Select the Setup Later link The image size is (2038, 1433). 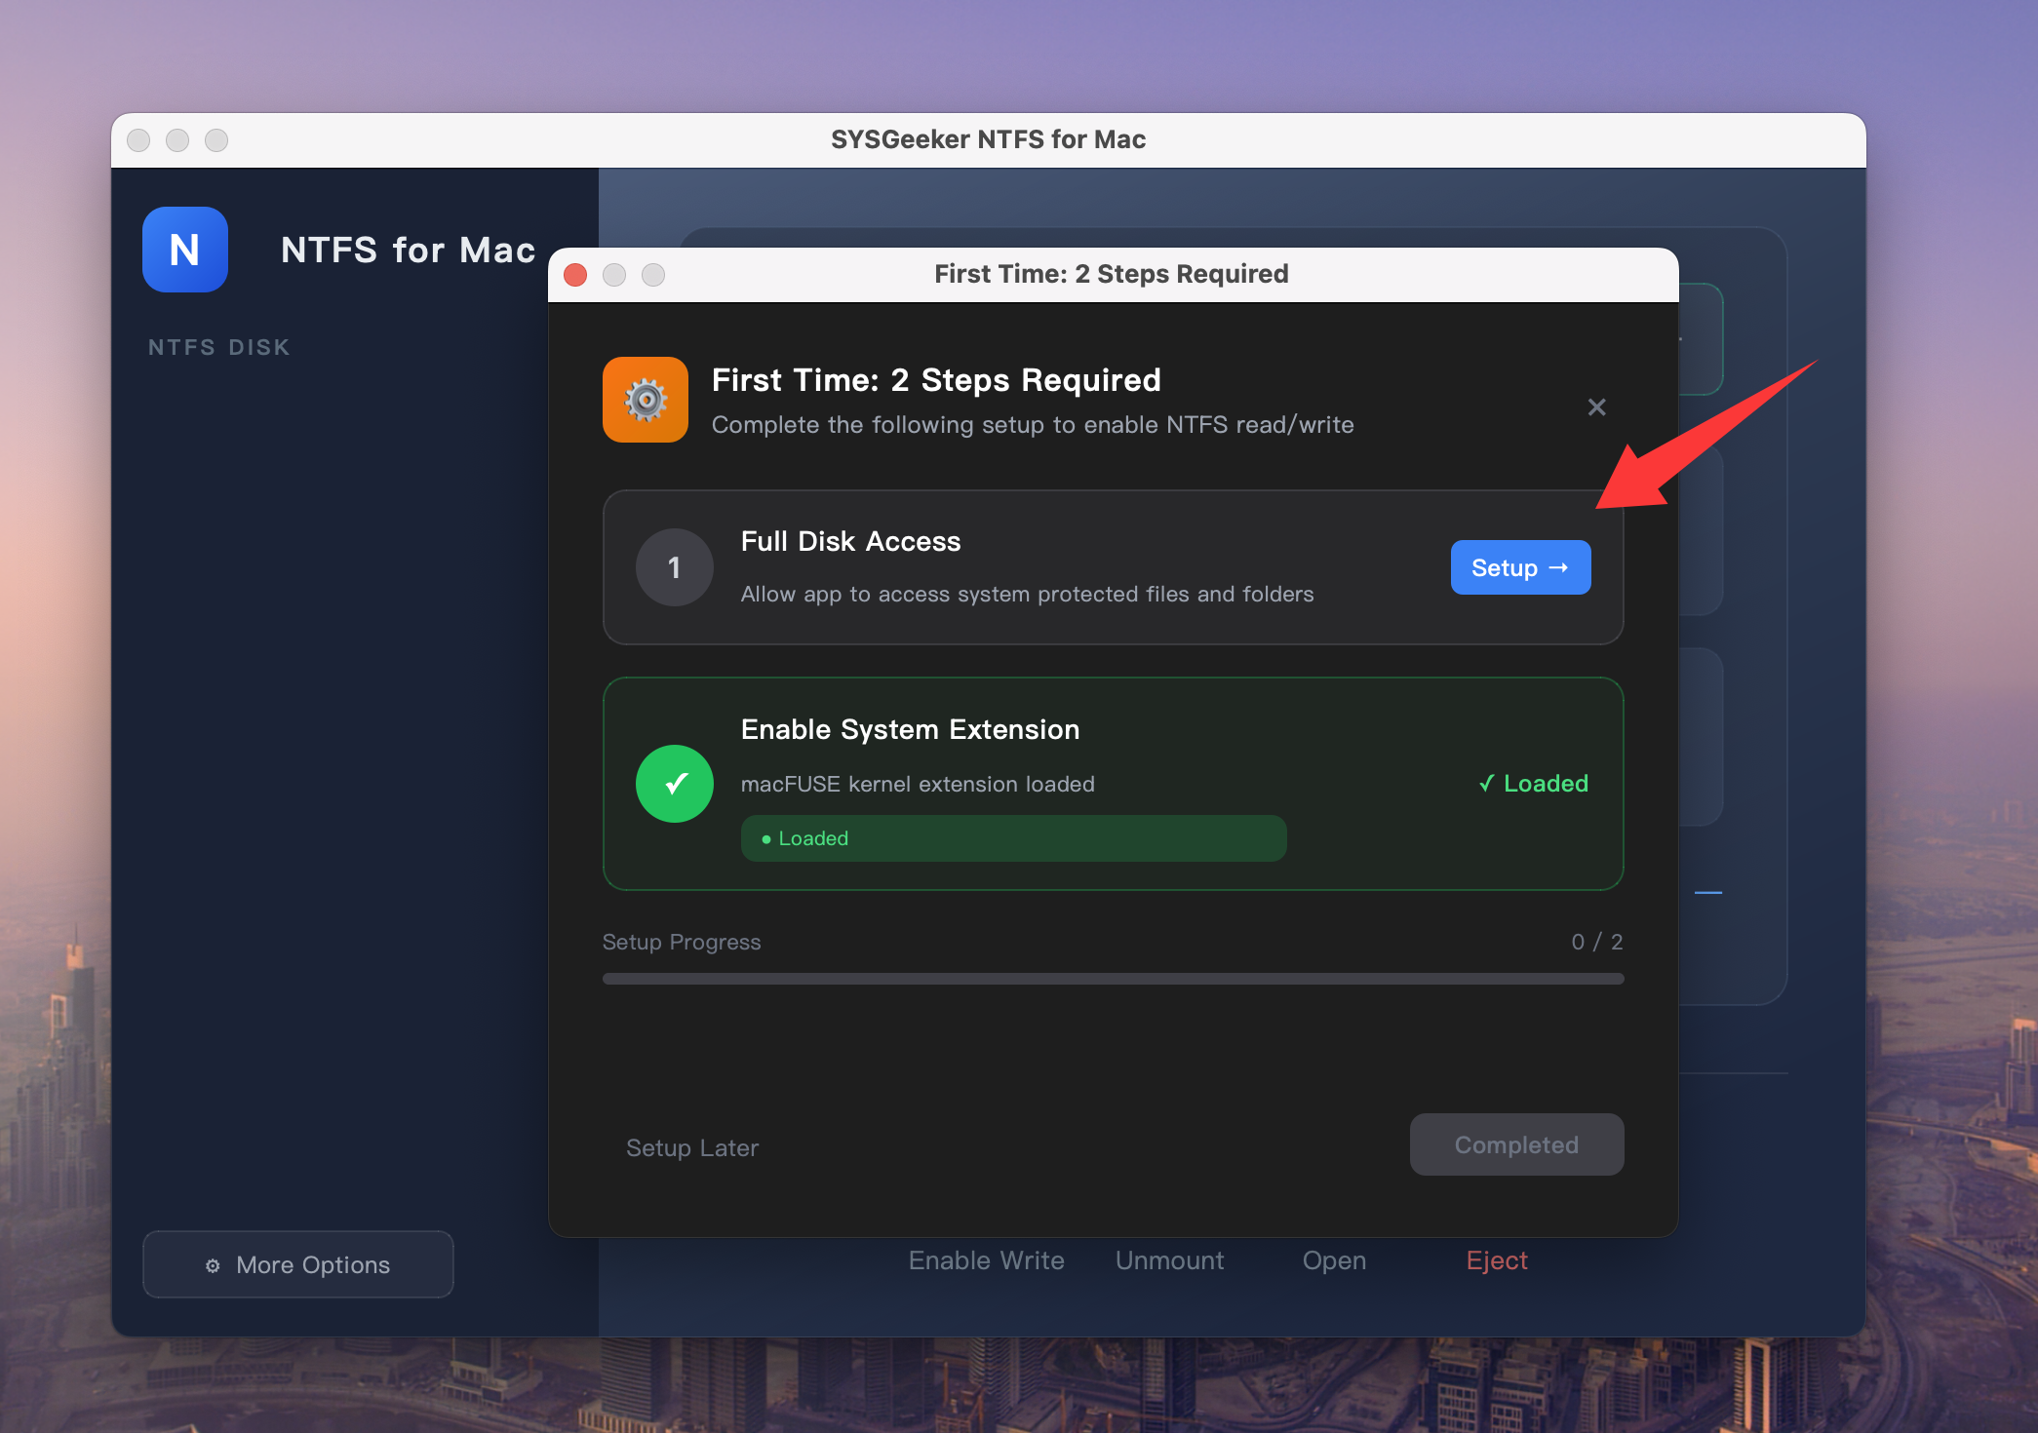pos(691,1147)
